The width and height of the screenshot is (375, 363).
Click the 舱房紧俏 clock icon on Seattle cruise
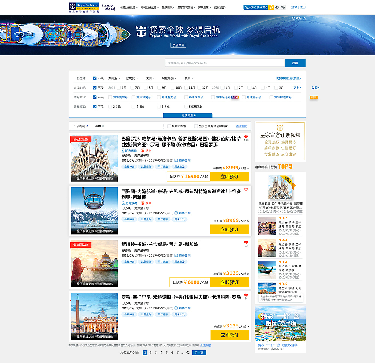coord(123,203)
